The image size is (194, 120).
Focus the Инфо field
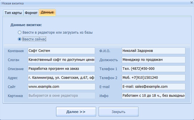coord(154,96)
